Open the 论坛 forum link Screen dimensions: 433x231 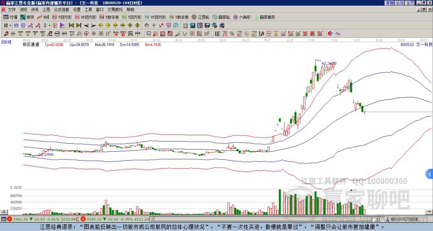click(x=400, y=3)
